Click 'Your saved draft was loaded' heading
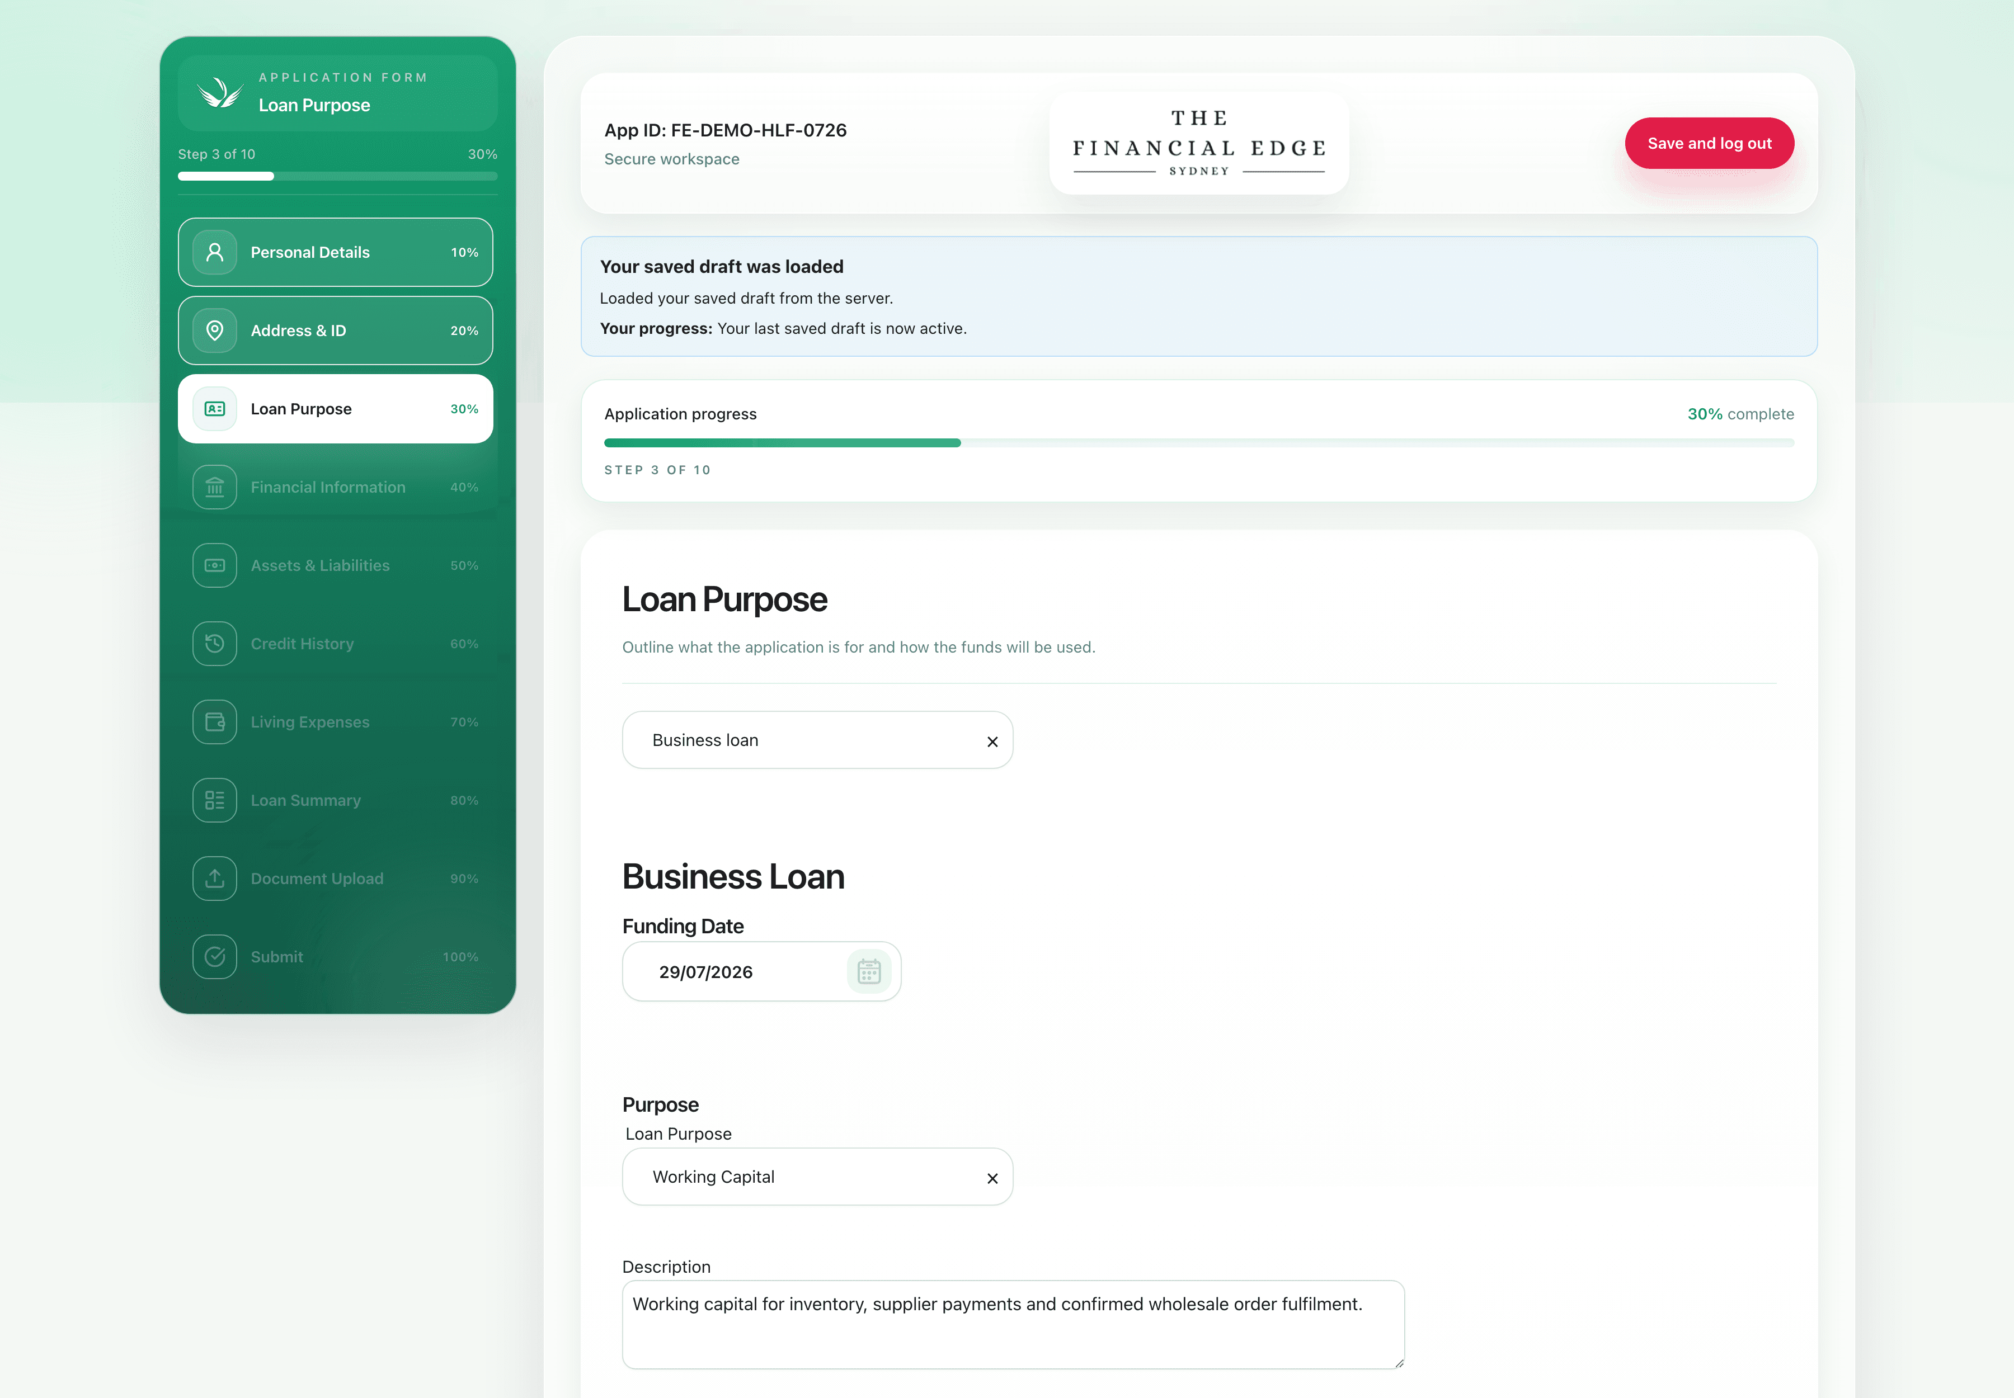 coord(721,266)
